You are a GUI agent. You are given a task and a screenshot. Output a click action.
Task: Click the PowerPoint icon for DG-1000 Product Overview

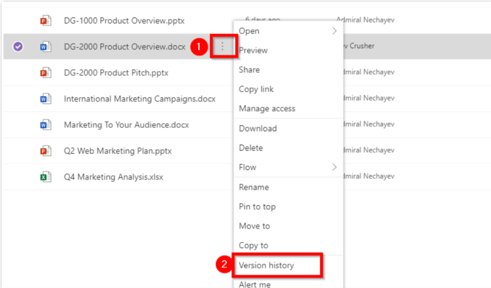pos(46,20)
